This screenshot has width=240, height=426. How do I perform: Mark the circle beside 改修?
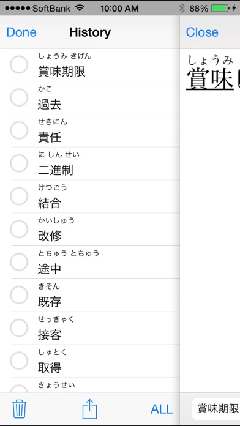[x=19, y=229]
